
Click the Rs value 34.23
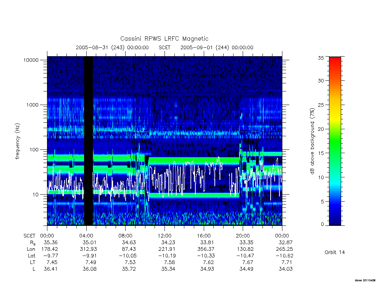(x=168, y=243)
